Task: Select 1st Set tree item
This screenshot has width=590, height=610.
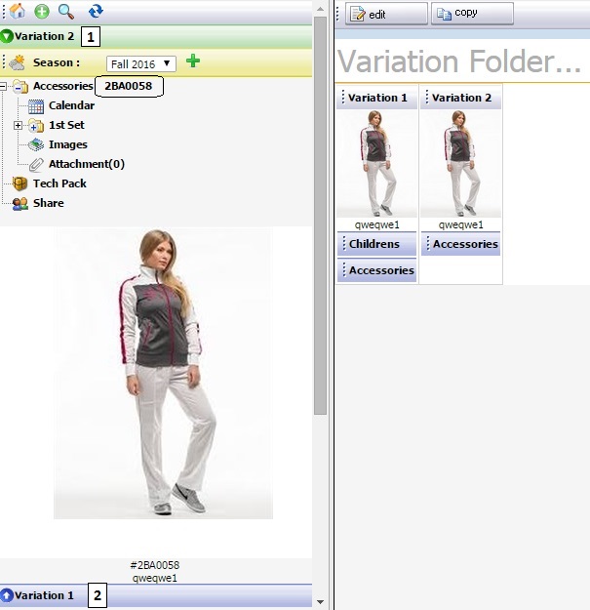Action: pyautogui.click(x=66, y=125)
